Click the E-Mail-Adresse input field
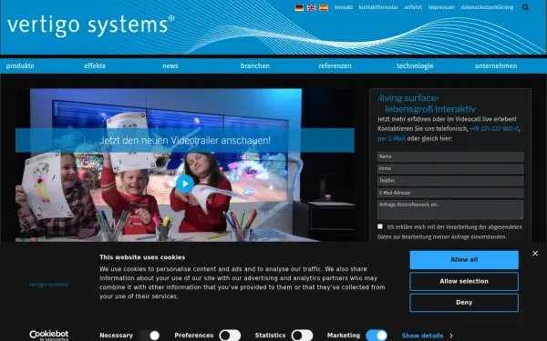The image size is (547, 341). click(x=450, y=193)
